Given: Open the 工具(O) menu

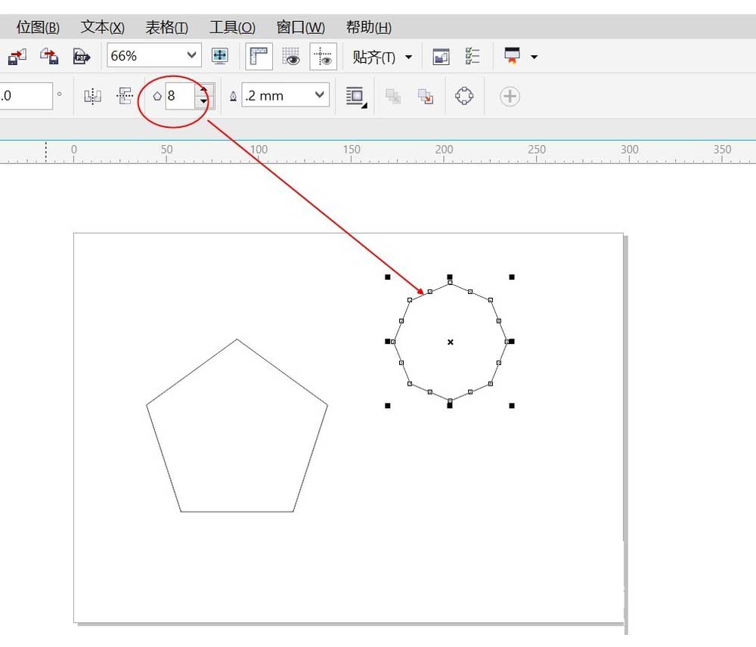Looking at the screenshot, I should click(232, 27).
